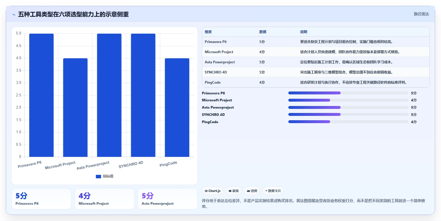Screen dimensions: 441x221
Task: Open the Microsoft Project 4分 data card
Action: tap(104, 199)
